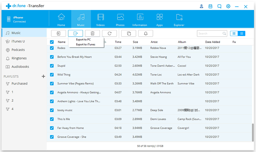Open the Explorer tab
This screenshot has height=152, width=256.
pyautogui.click(x=179, y=20)
